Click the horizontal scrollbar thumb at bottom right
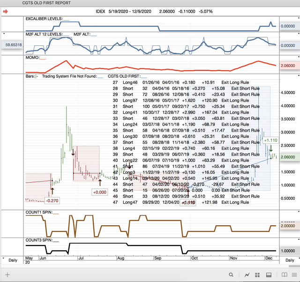Screen dimensions: 300x282 (x=294, y=266)
